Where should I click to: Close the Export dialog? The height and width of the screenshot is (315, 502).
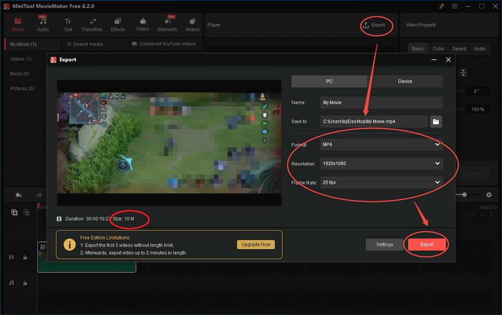448,60
